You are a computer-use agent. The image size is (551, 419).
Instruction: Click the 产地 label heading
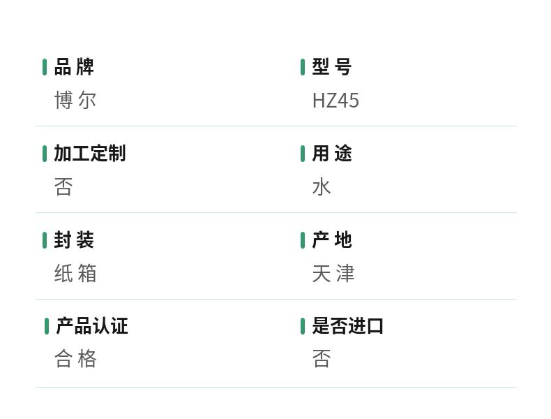point(332,240)
